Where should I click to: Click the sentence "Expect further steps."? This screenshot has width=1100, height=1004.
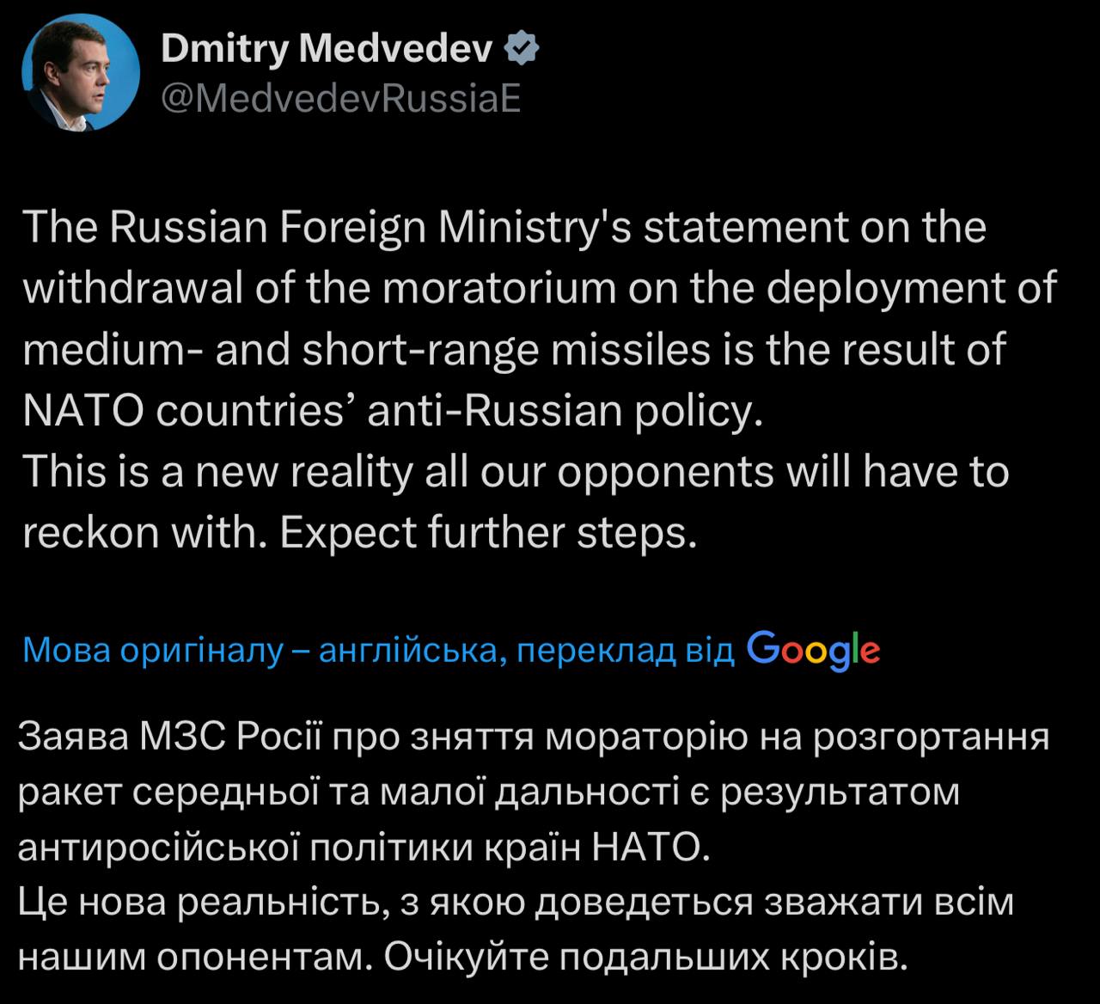click(486, 533)
